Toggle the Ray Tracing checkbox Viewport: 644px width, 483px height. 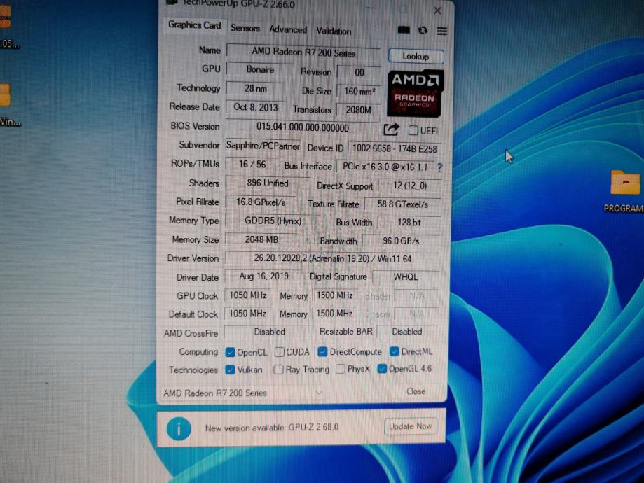(x=278, y=370)
